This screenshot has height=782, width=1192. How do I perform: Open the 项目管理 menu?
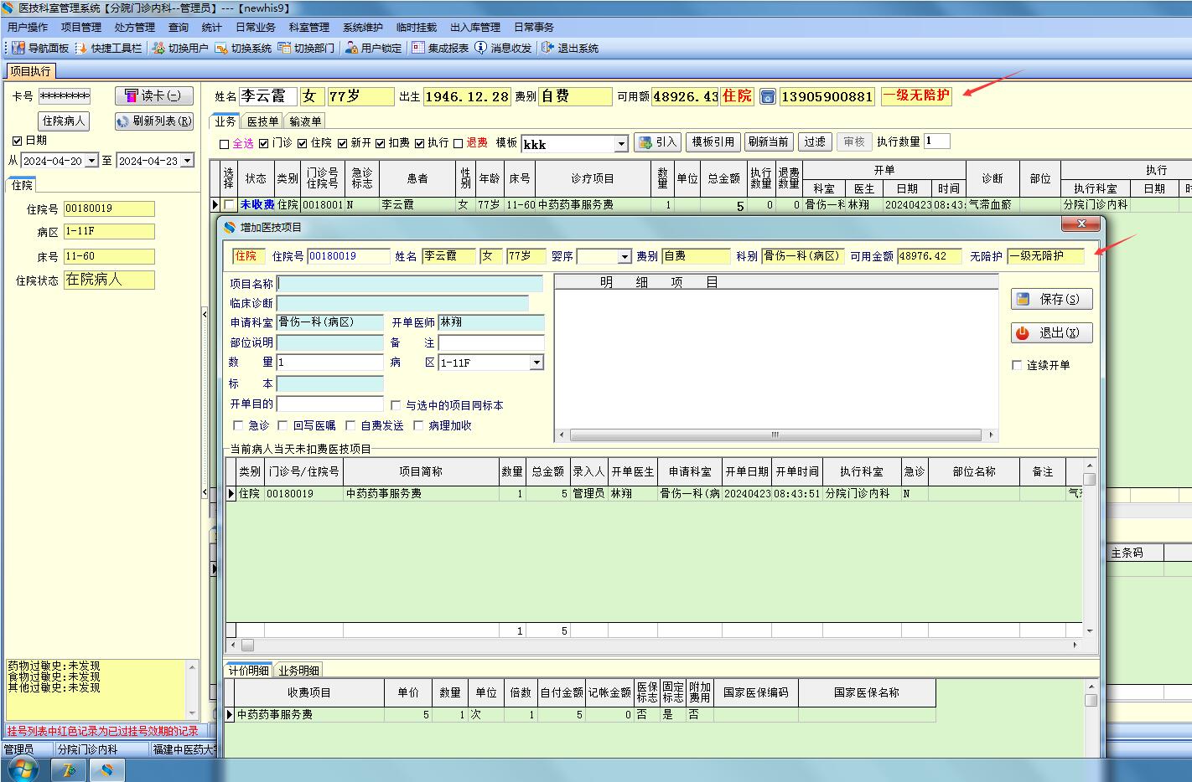click(81, 28)
